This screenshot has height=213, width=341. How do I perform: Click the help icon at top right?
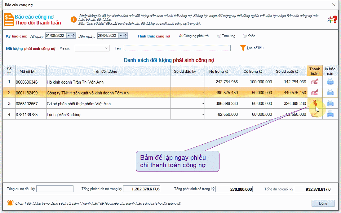coord(332,20)
